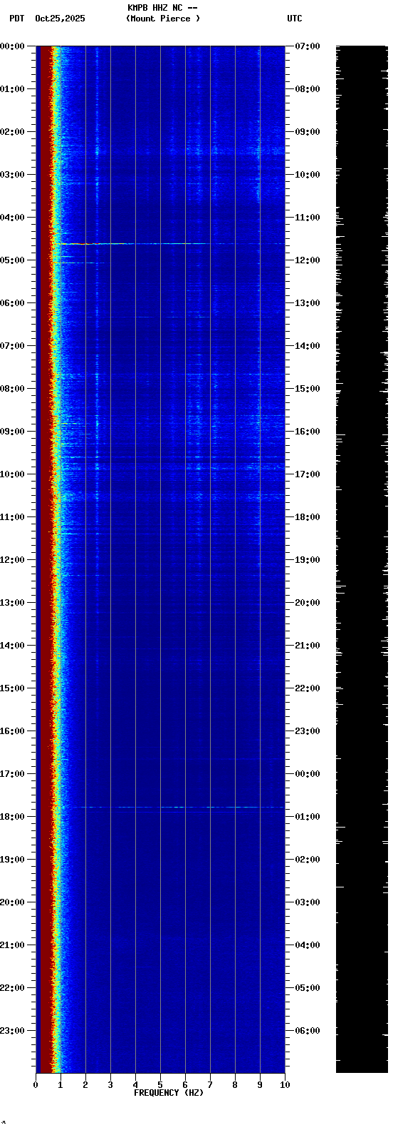
Task: Click the UTC time label '12:00'
Action: (x=308, y=260)
